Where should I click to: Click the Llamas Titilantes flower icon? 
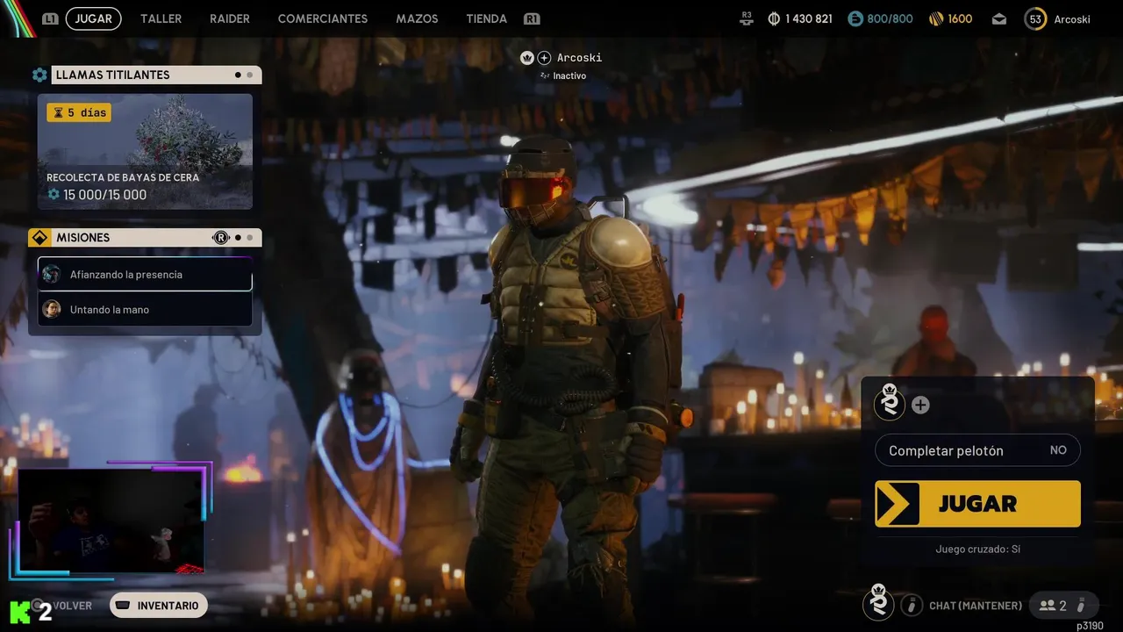[x=39, y=75]
